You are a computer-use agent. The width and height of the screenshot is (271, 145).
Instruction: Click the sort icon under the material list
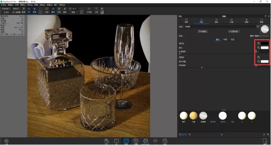point(186,134)
